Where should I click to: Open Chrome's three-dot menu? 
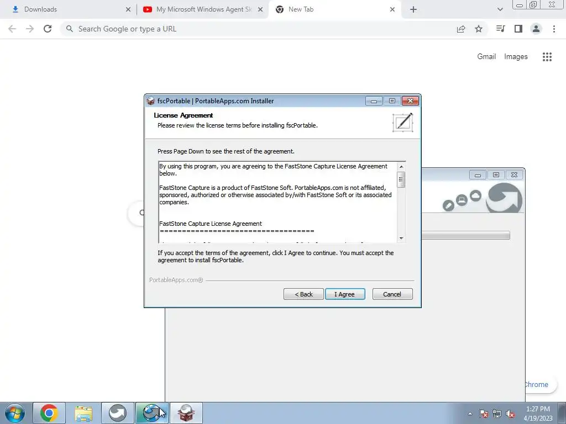[554, 29]
